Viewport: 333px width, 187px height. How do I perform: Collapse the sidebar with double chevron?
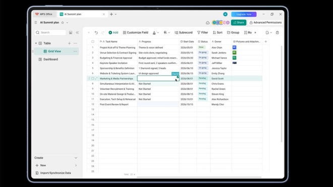(x=77, y=32)
